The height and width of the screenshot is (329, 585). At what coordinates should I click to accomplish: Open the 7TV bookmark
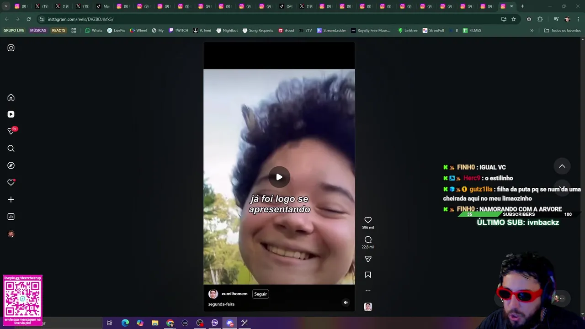(305, 31)
